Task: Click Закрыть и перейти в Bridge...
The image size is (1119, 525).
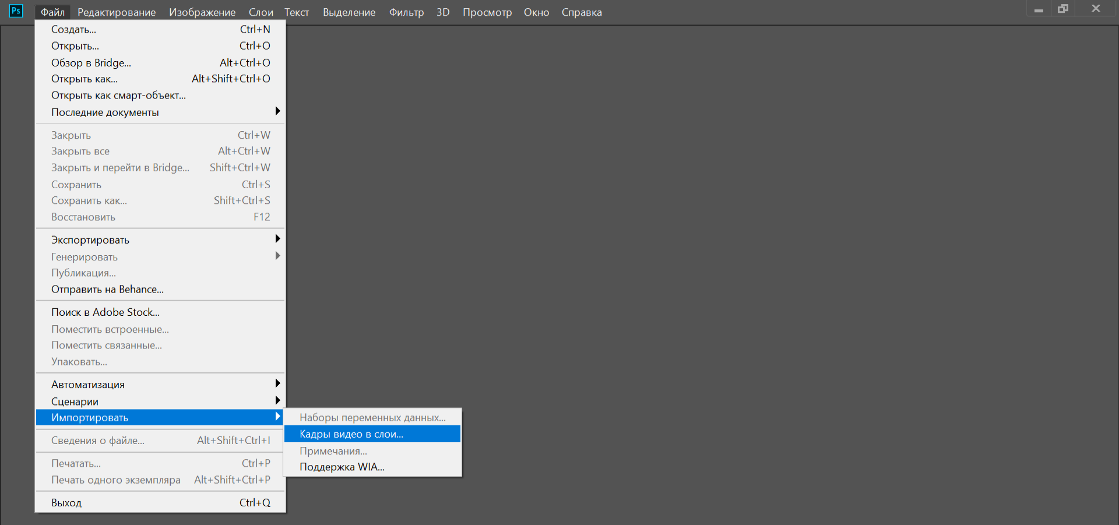Action: [x=160, y=167]
